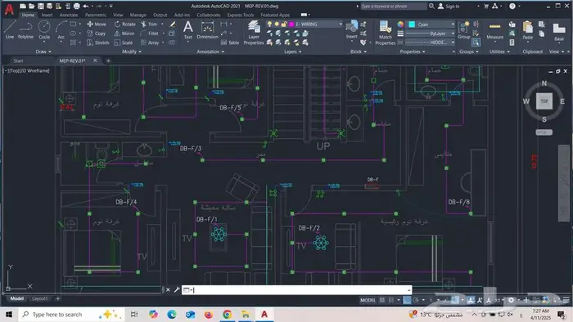Click the command line input field
Screen dimensions: 573x322
[296, 290]
